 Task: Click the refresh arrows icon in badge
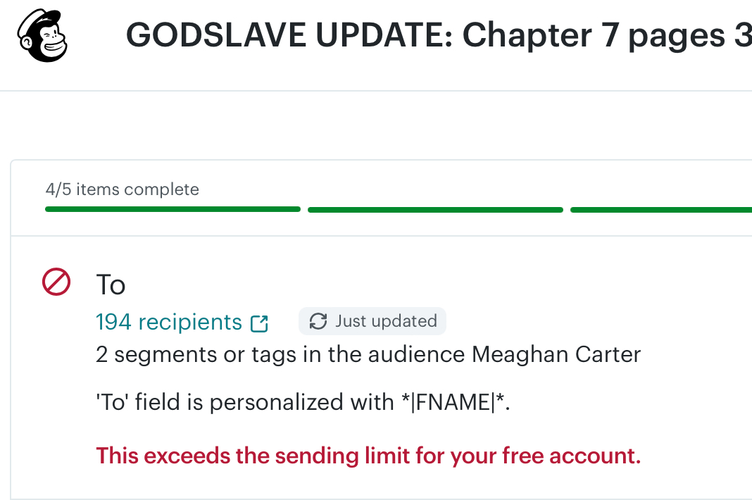318,321
